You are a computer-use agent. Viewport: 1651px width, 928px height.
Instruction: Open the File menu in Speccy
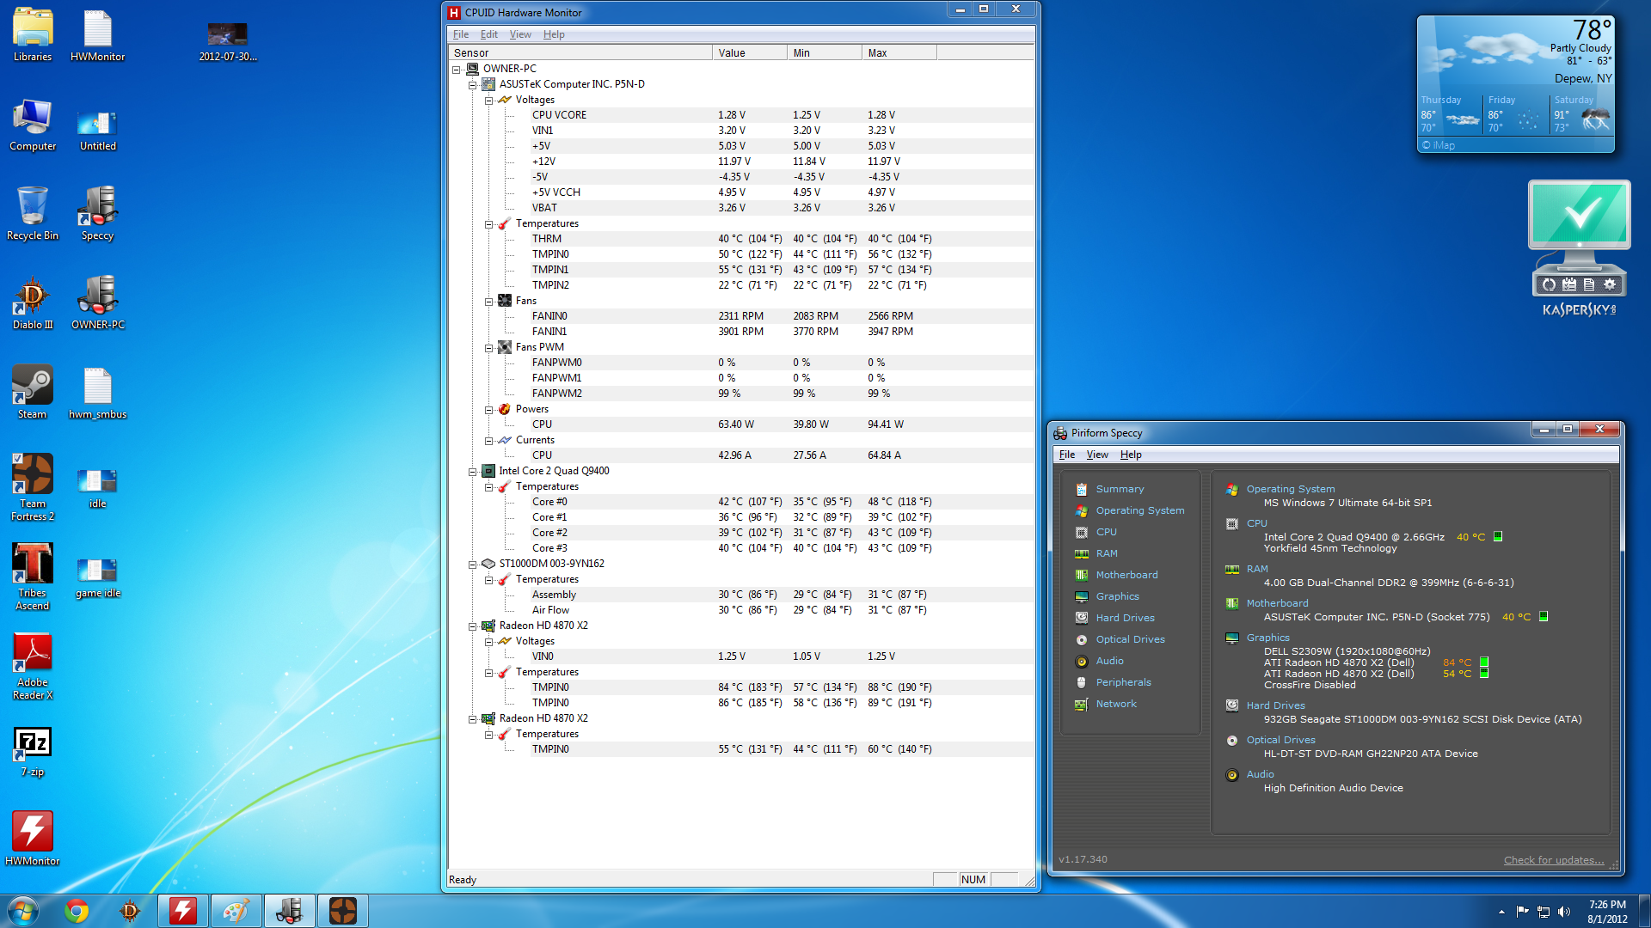tap(1067, 455)
